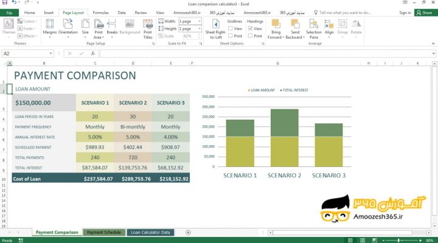The image size is (438, 243).
Task: Open the theme Colors menu
Action: pyautogui.click(x=27, y=21)
